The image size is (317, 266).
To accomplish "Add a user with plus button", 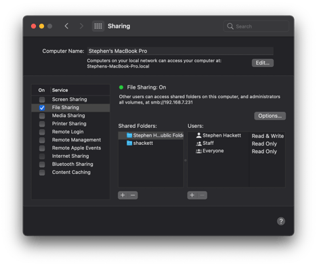I will tap(192, 195).
